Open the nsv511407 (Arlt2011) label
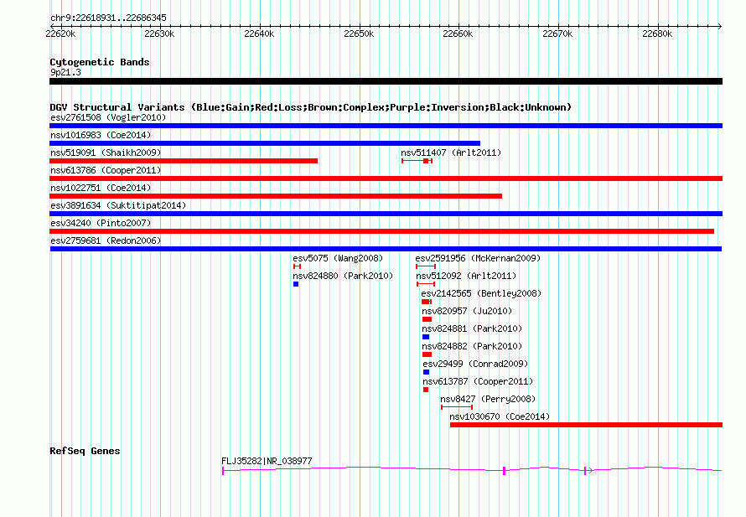The width and height of the screenshot is (746, 517). click(451, 153)
